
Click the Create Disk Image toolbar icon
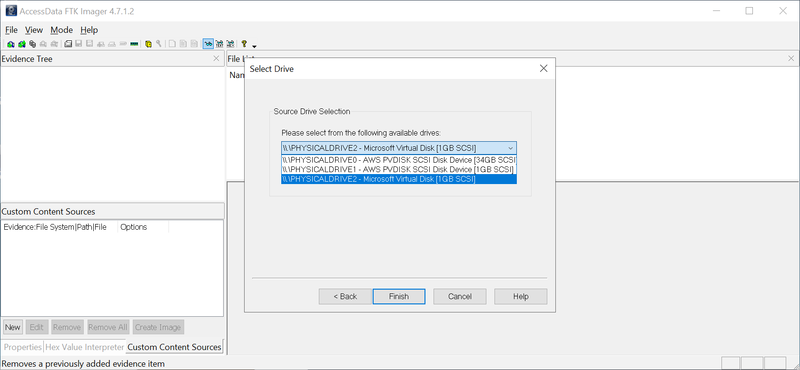pyautogui.click(x=68, y=44)
